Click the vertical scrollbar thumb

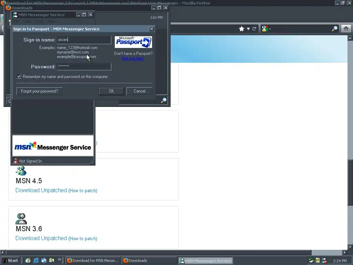click(x=350, y=182)
